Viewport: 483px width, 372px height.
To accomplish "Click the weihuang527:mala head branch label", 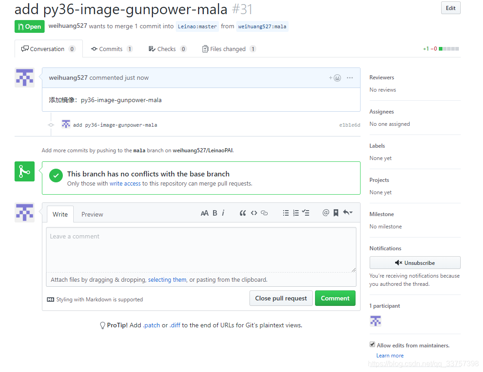I will pyautogui.click(x=262, y=26).
